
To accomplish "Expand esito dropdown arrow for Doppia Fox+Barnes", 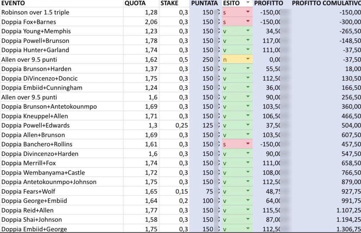I will pos(248,21).
